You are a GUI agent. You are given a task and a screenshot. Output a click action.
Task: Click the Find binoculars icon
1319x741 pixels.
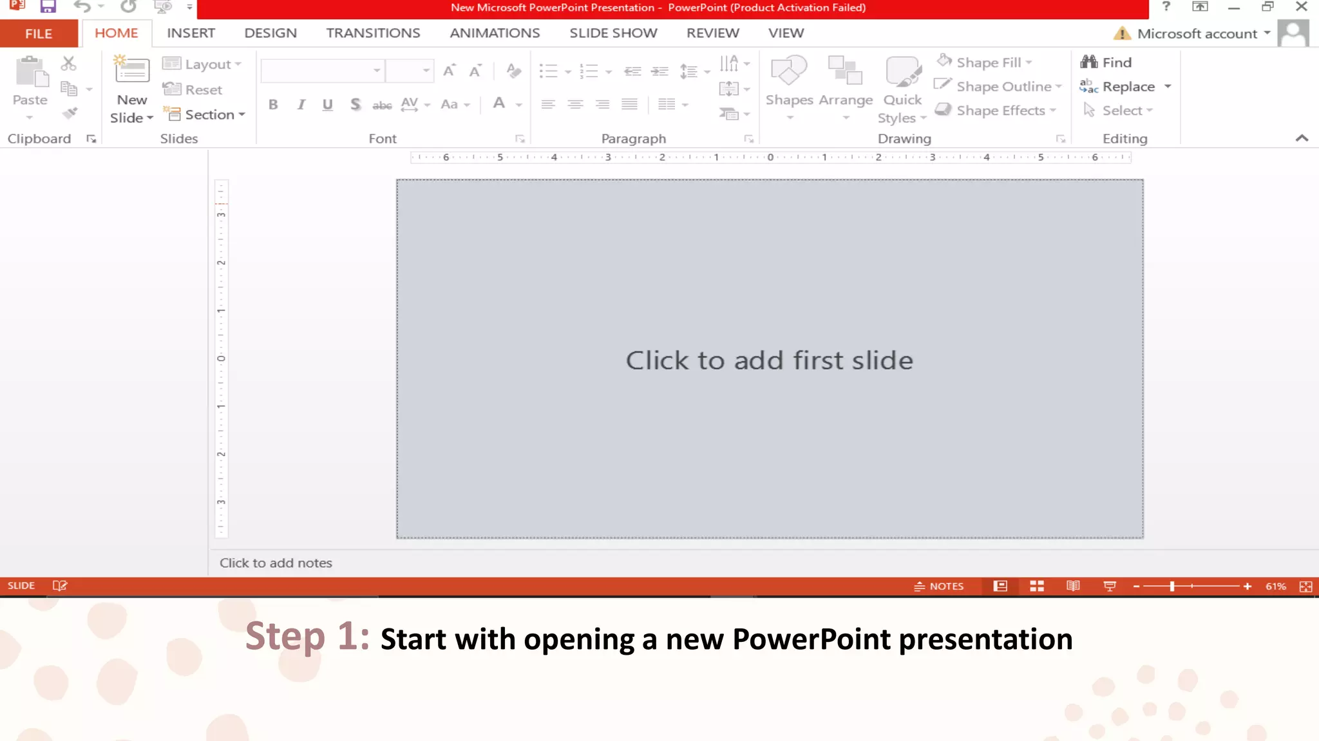[x=1089, y=62]
